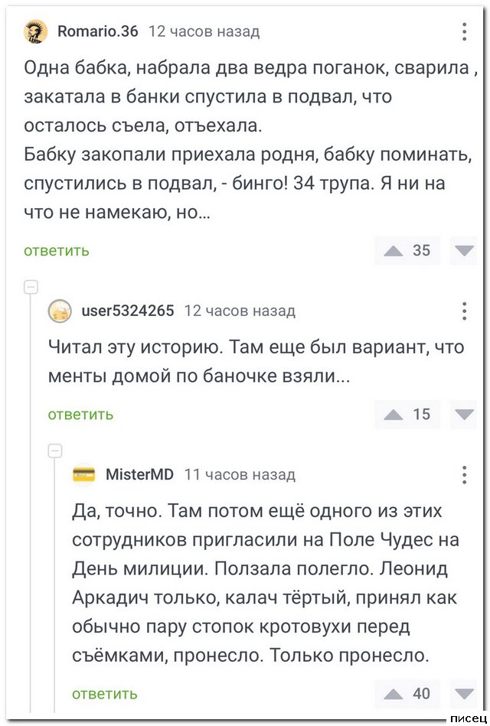The height and width of the screenshot is (726, 490).
Task: Go to MisterMD username profile
Action: point(139,474)
